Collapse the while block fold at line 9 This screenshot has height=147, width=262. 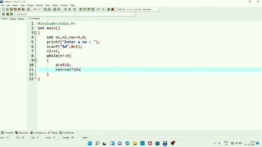click(35, 60)
